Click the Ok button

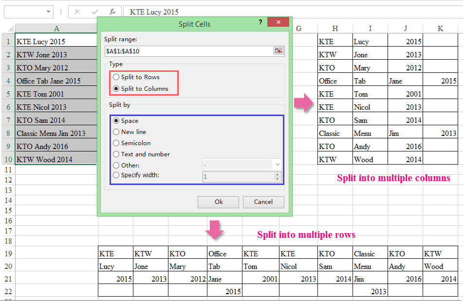[x=219, y=202]
